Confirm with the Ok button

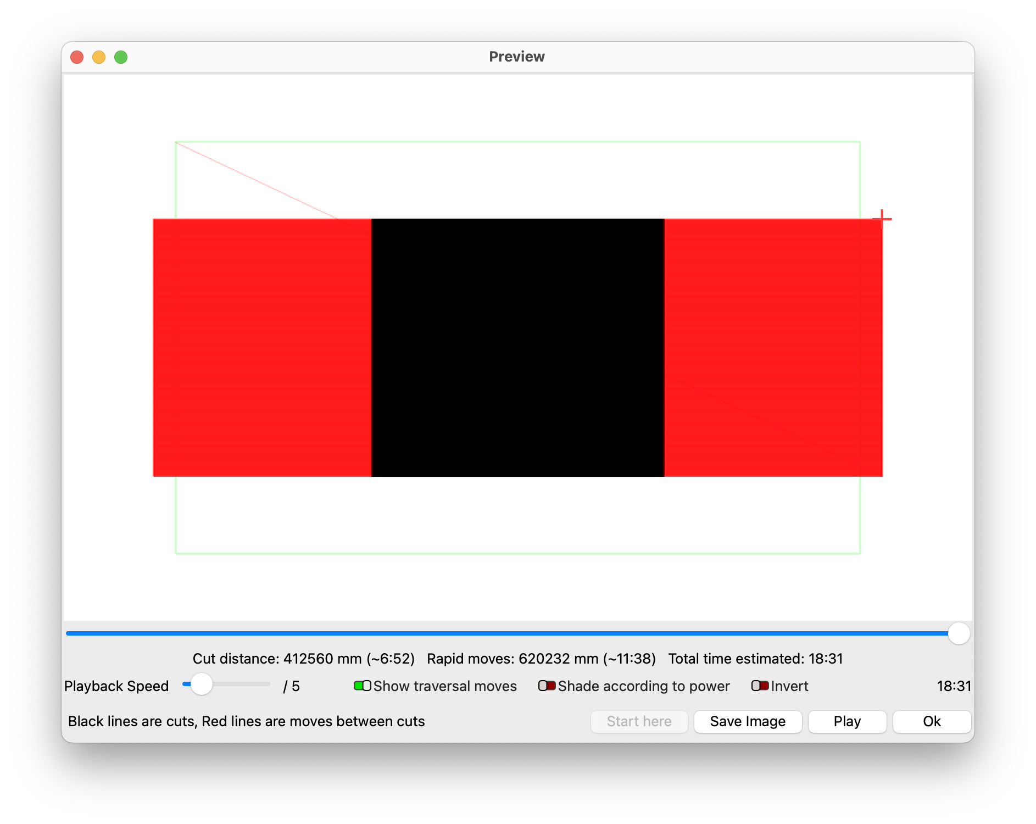[931, 721]
